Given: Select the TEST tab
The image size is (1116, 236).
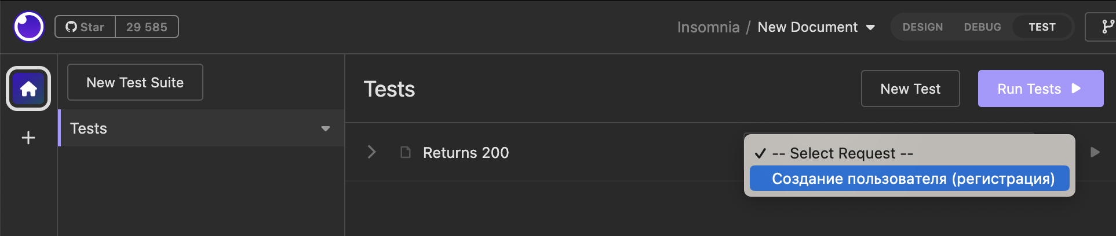Looking at the screenshot, I should pyautogui.click(x=1042, y=27).
